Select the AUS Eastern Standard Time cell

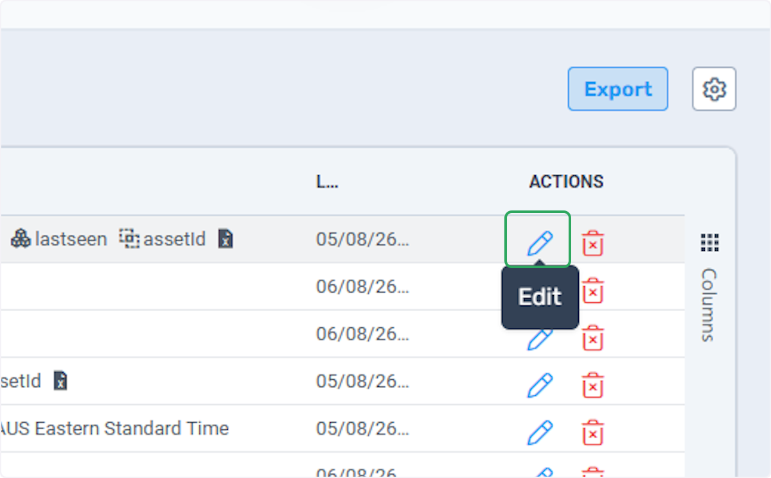click(114, 428)
